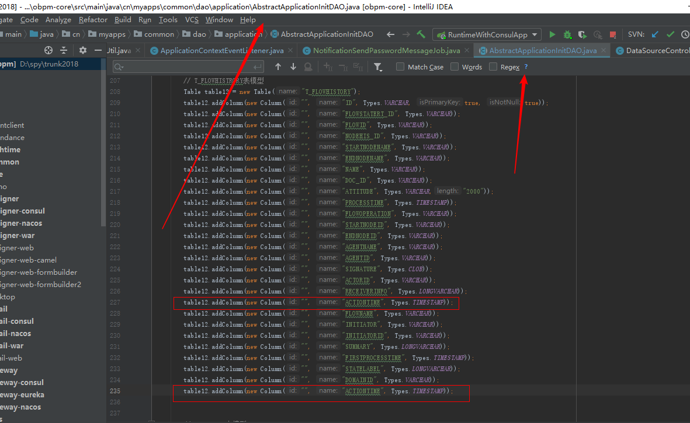Open the Code menu
690x423 pixels.
tap(29, 20)
